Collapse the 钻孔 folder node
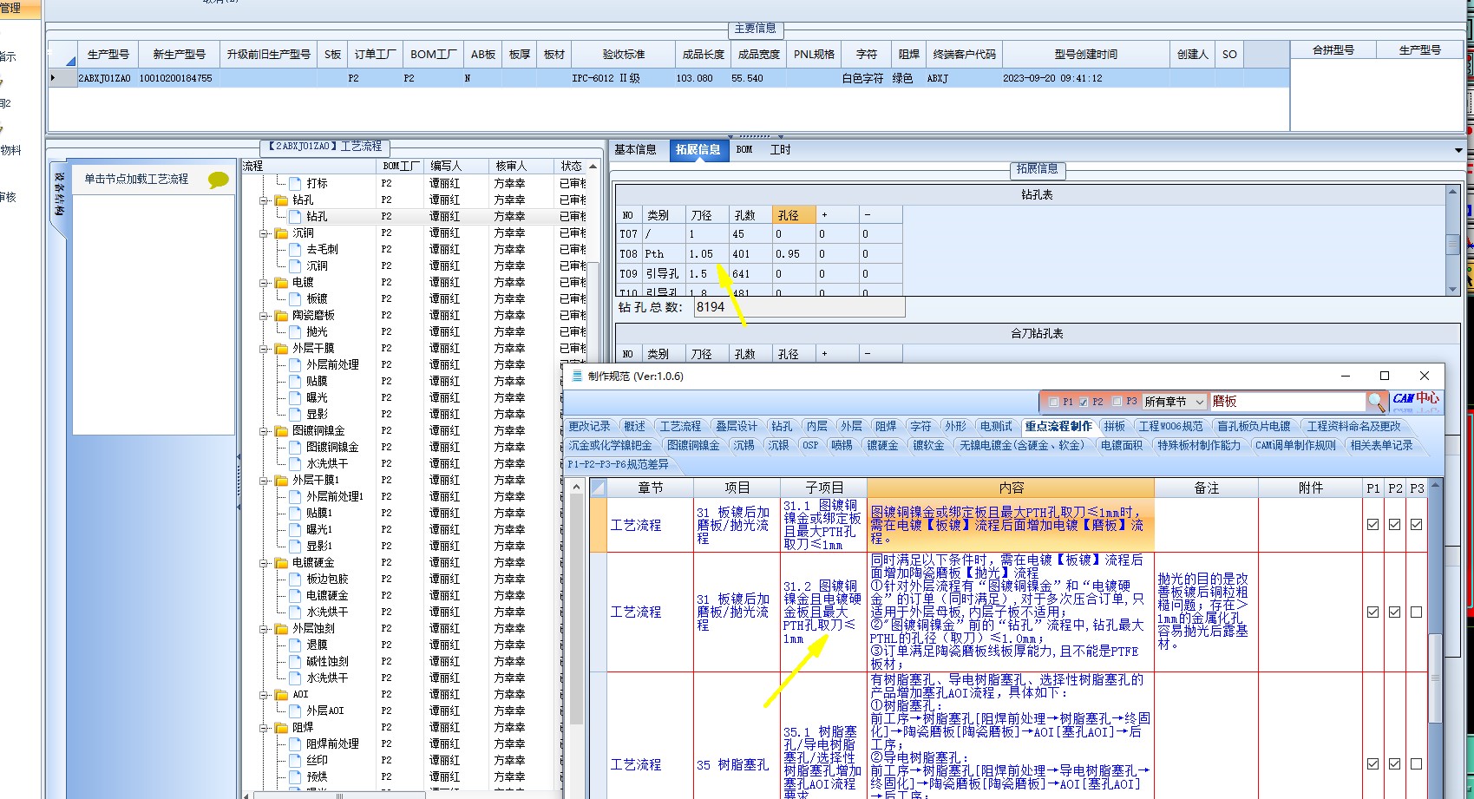Image resolution: width=1474 pixels, height=799 pixels. coord(264,200)
